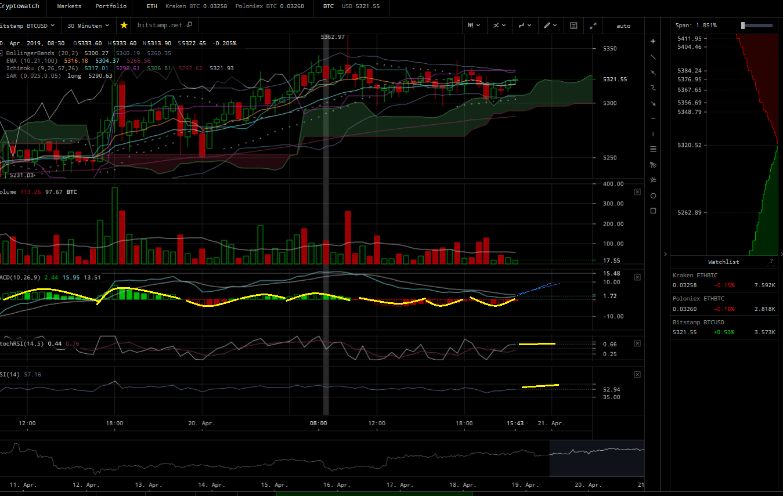Click the Watchlist panel header
Viewport: 783px width, 496px height.
(724, 262)
